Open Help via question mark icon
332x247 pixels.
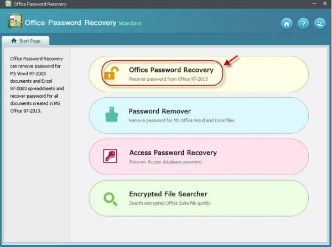pyautogui.click(x=303, y=23)
